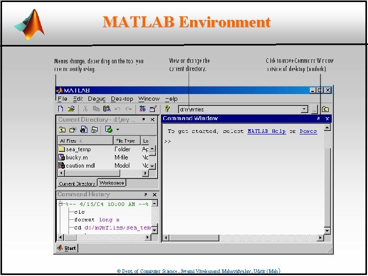
Task: Sort by the File Type column header
Action: [x=127, y=141]
